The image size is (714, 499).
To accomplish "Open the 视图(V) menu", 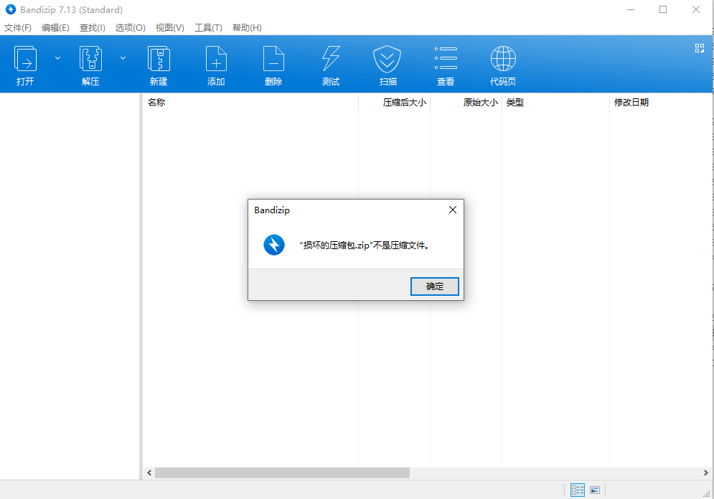I will 170,28.
